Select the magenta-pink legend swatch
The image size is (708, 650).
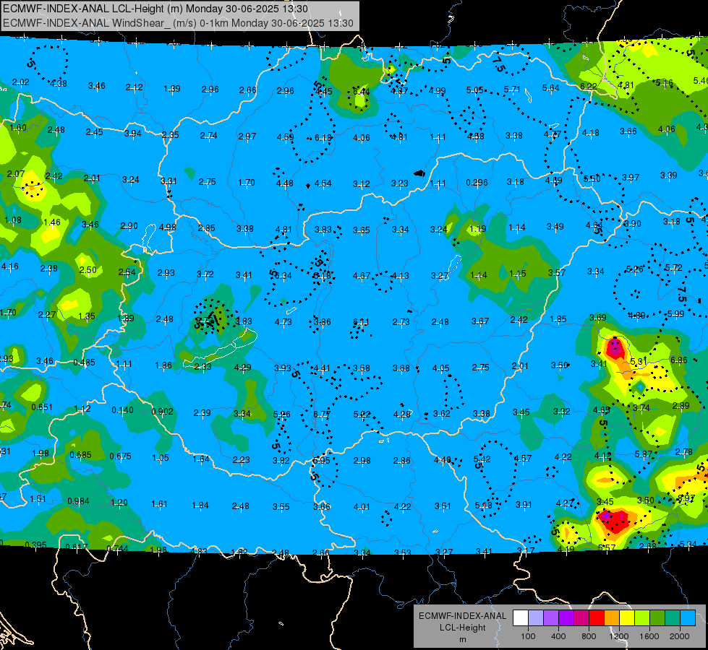581,618
